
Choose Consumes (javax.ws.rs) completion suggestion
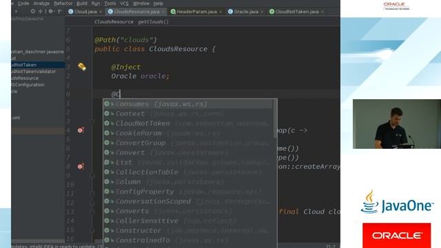(188, 104)
